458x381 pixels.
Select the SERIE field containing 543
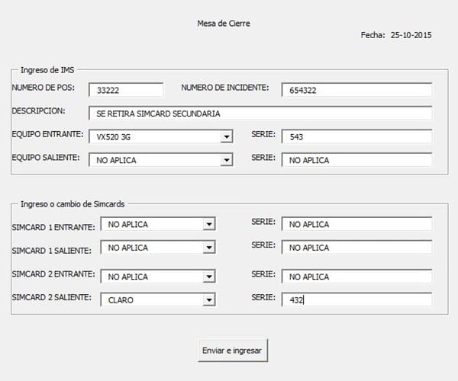[x=356, y=137]
